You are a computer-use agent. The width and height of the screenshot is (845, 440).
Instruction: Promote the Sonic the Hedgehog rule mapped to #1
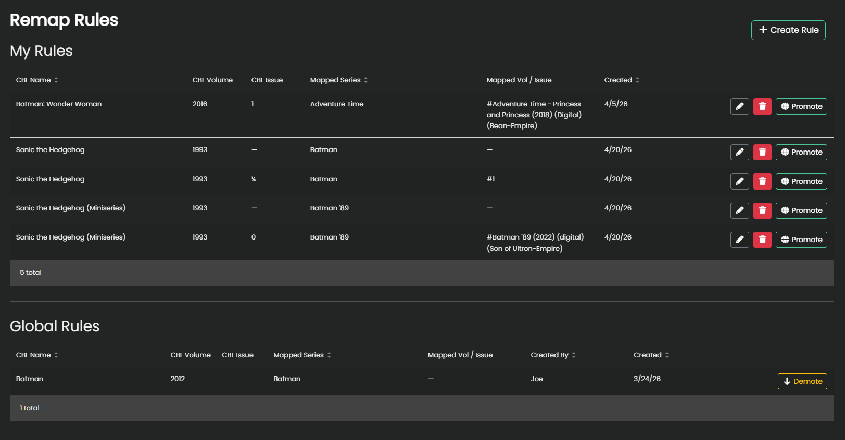pos(801,181)
